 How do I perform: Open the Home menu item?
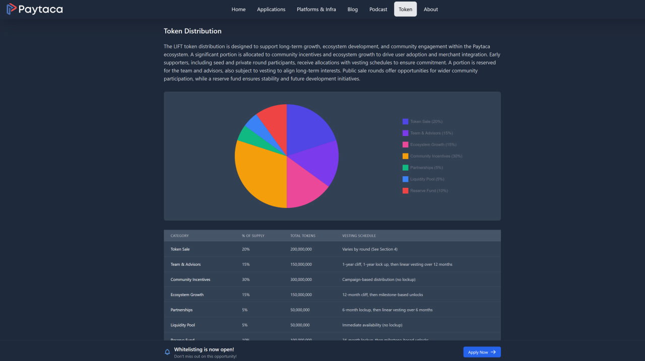[x=238, y=9]
